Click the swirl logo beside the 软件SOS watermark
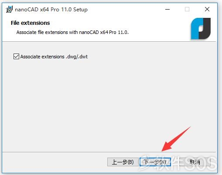Screen dimensions: 222x175 145,162
